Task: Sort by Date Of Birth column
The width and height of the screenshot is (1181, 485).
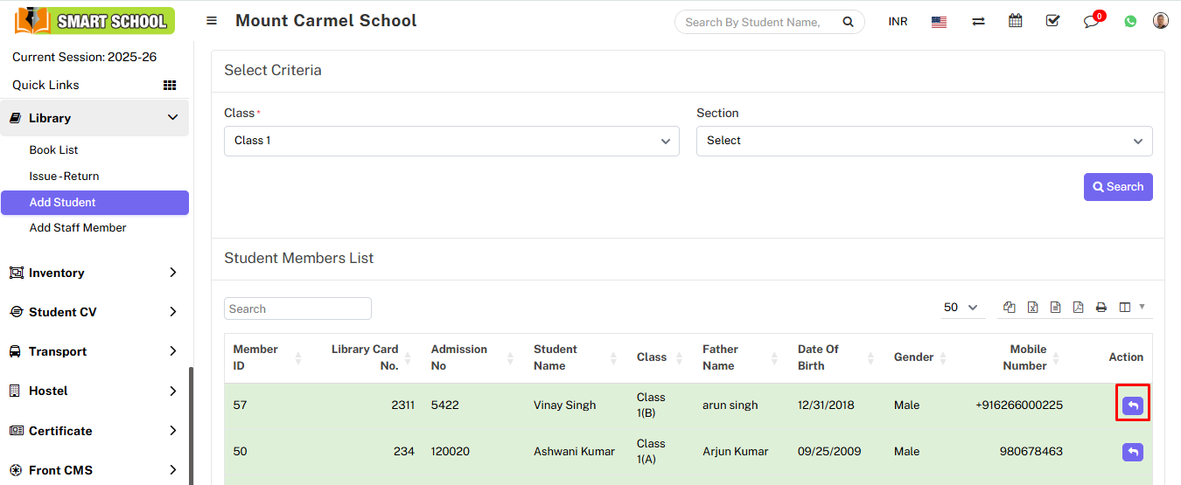Action: (x=870, y=358)
